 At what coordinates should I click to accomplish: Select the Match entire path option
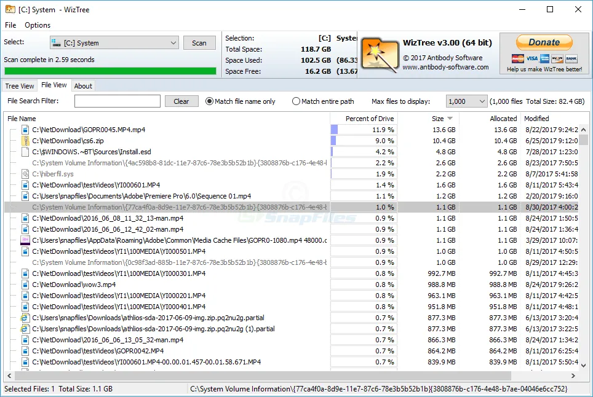[x=296, y=101]
